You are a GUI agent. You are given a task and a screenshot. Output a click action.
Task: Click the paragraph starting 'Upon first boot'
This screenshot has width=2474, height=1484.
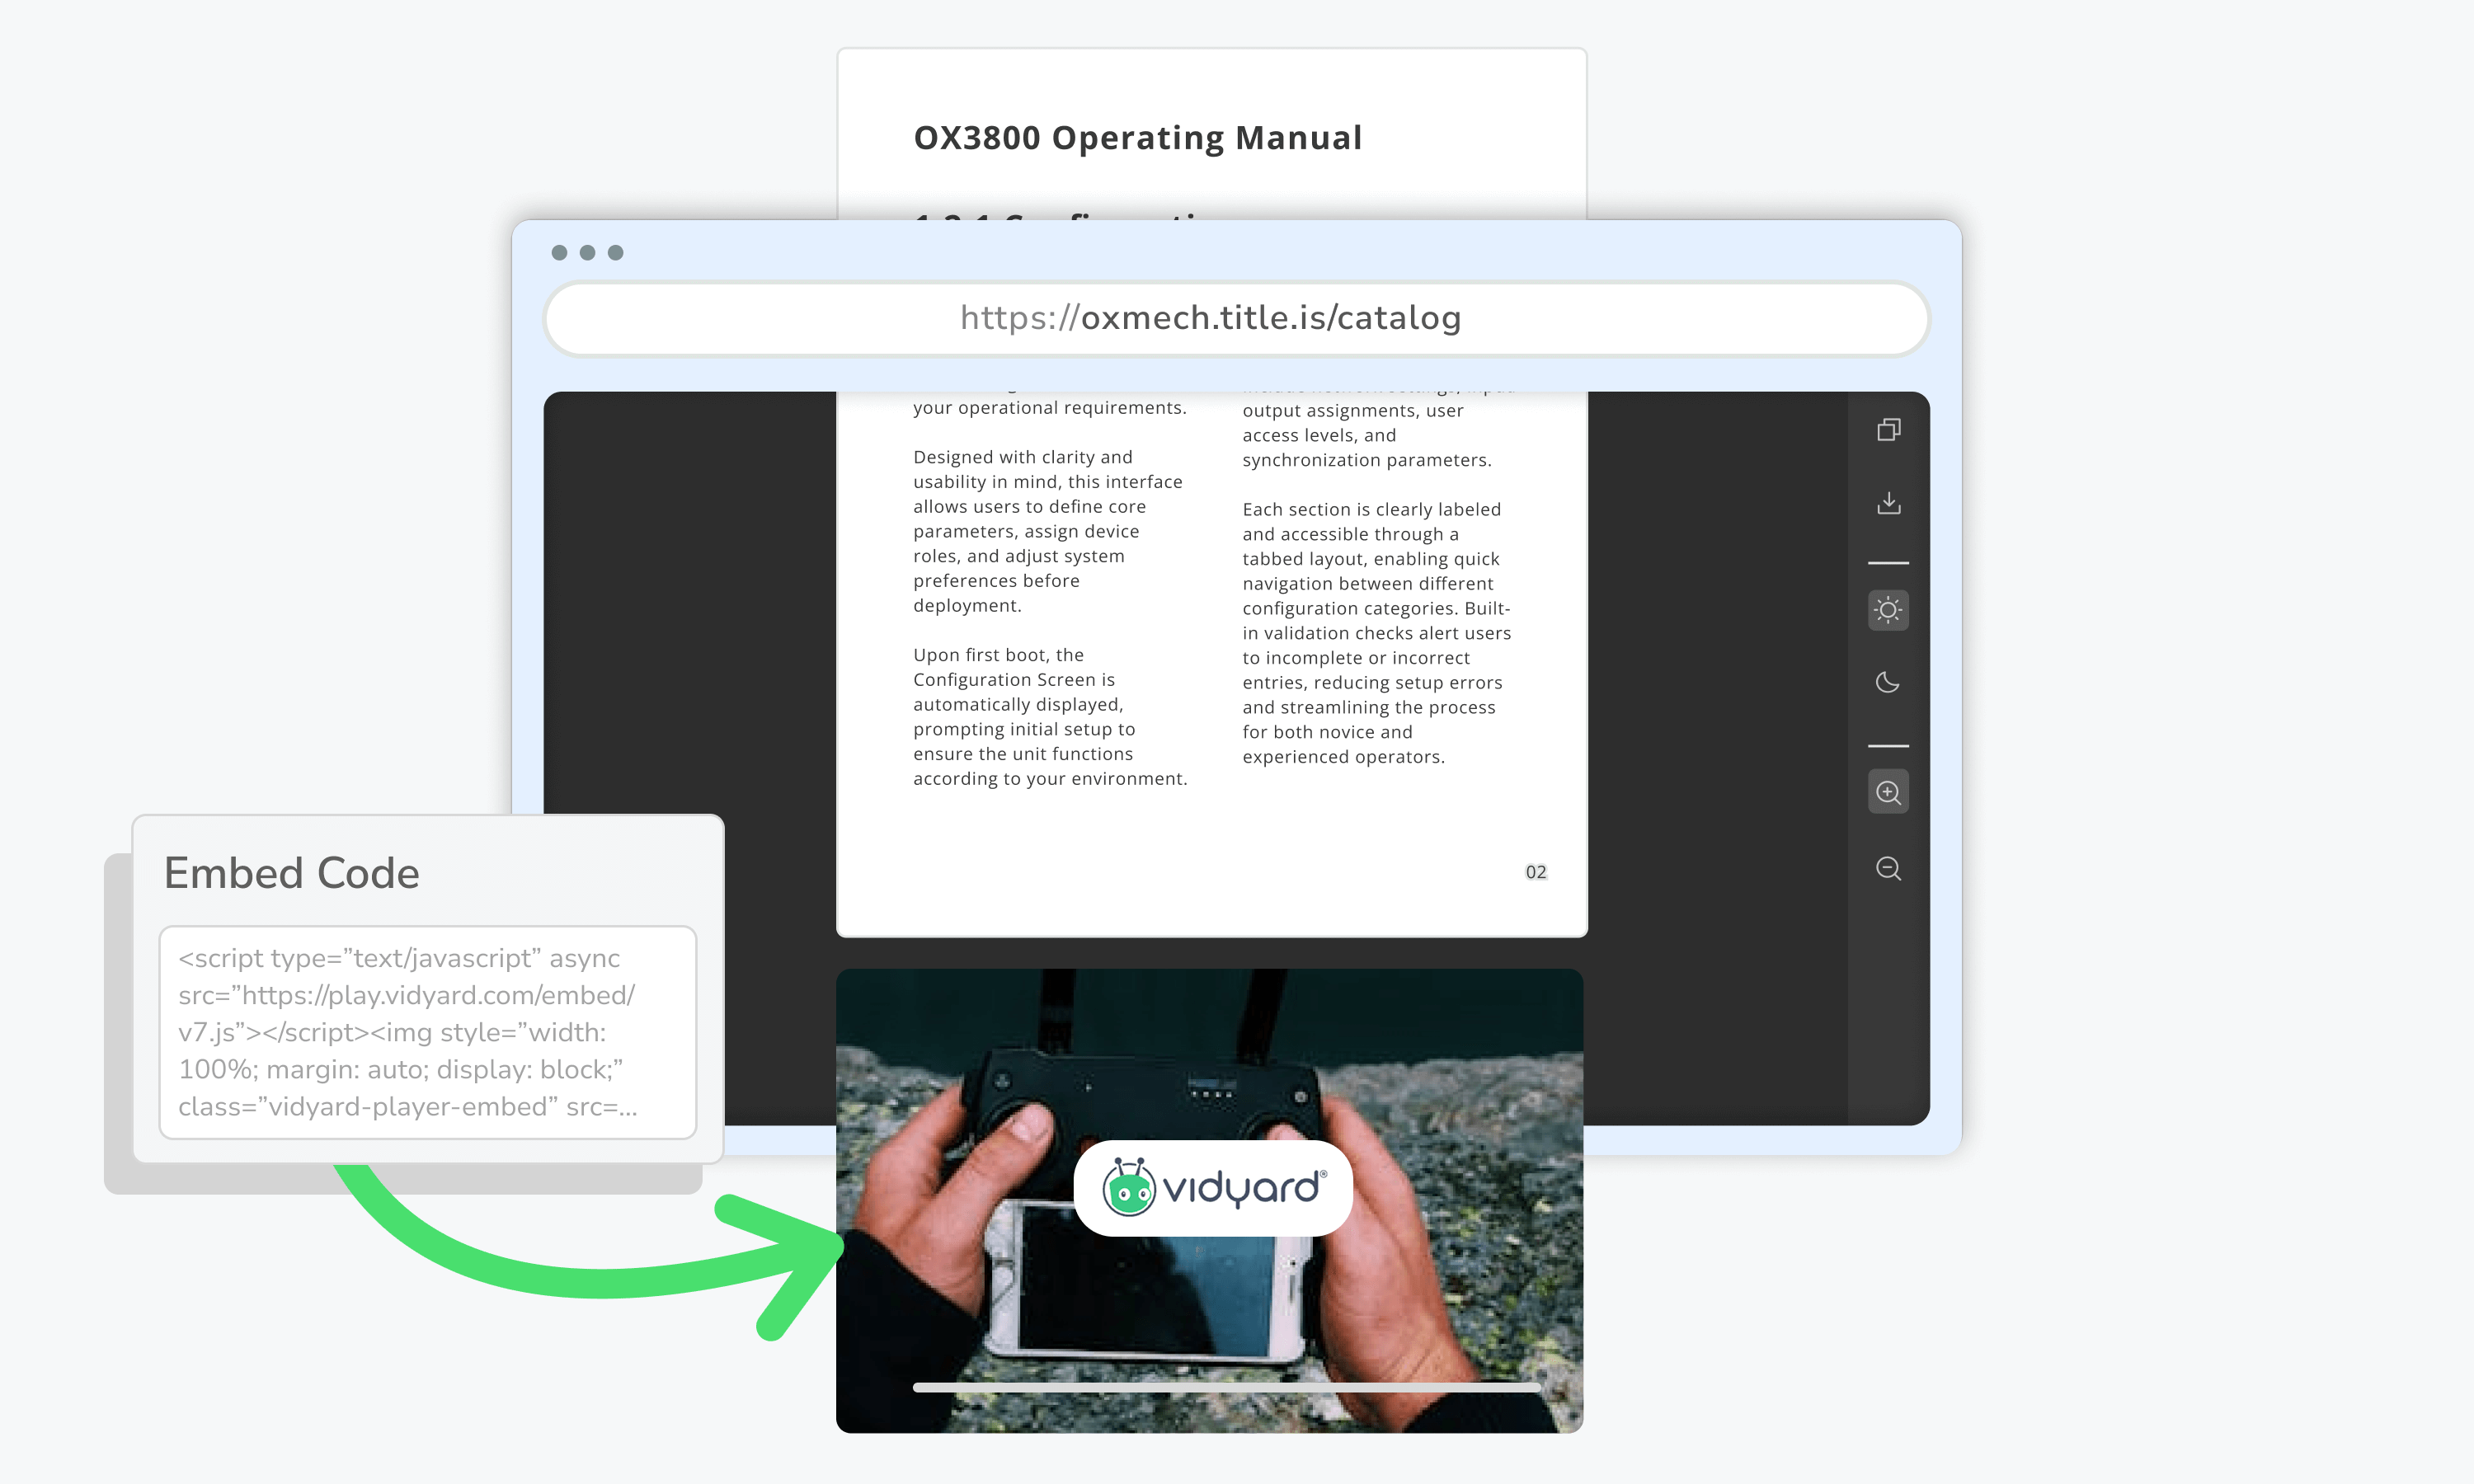[1050, 717]
